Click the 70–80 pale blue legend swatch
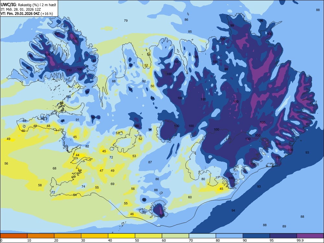The image size is (324, 243). click(202, 236)
